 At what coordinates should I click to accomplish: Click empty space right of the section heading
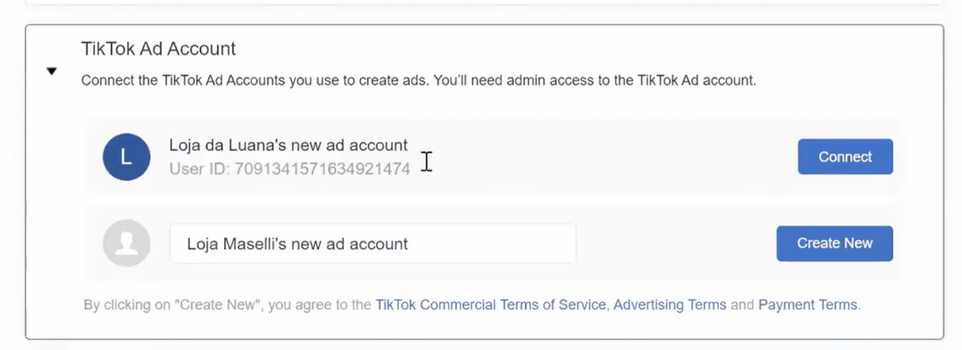click(586, 49)
